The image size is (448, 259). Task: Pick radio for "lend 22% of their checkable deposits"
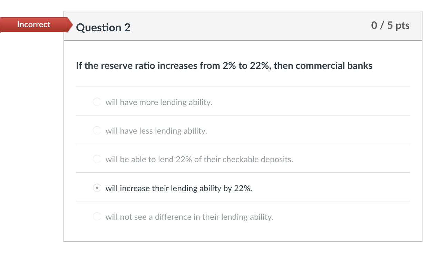97,159
